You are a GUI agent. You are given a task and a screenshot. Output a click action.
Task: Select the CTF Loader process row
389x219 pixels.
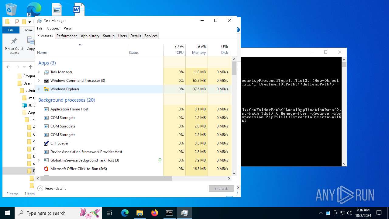(x=133, y=143)
